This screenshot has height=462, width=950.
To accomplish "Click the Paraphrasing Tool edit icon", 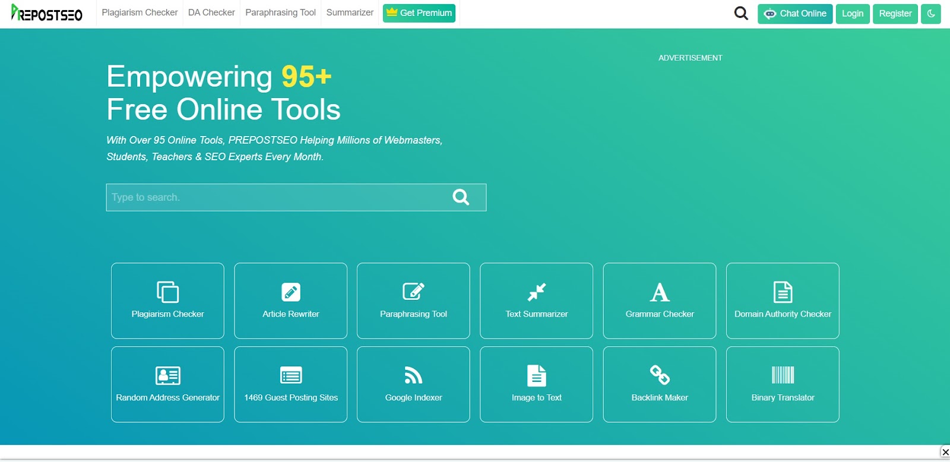I will 413,292.
